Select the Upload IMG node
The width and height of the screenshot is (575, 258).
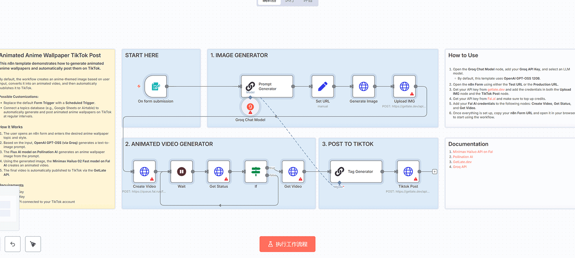point(404,86)
